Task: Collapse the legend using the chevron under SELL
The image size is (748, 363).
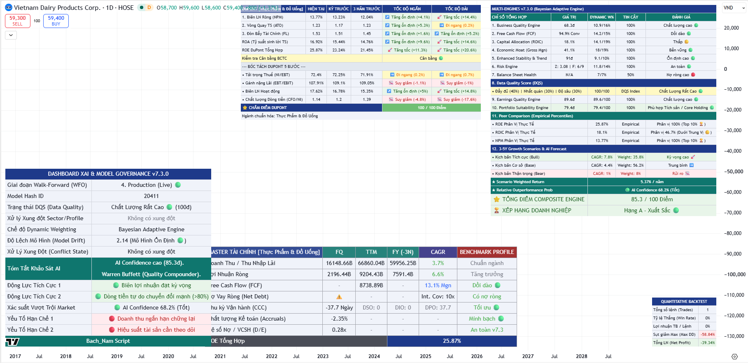Action: click(11, 35)
